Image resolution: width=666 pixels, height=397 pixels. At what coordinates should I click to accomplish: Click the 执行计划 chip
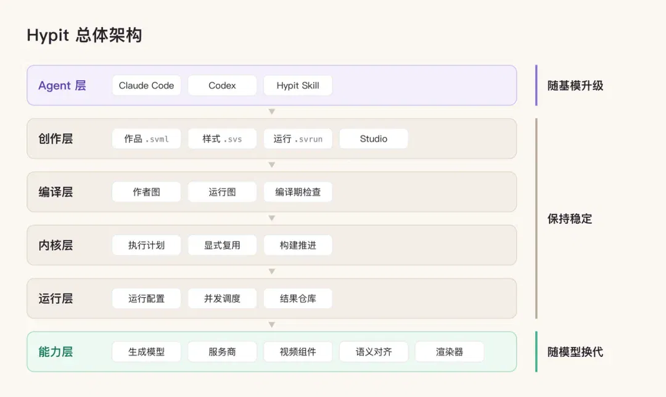coord(146,245)
